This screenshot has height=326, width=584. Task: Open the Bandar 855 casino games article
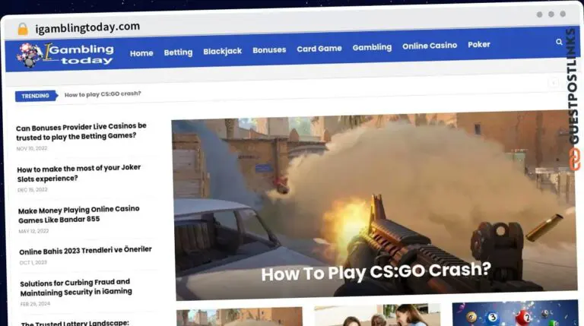point(79,214)
